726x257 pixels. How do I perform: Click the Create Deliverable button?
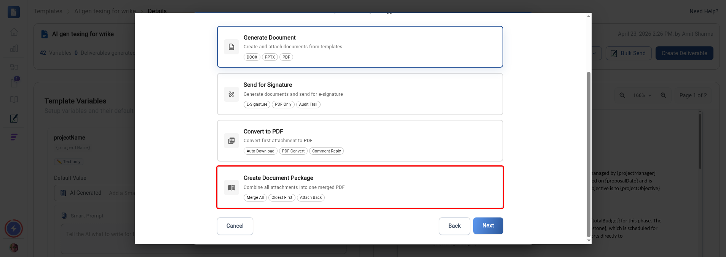684,53
